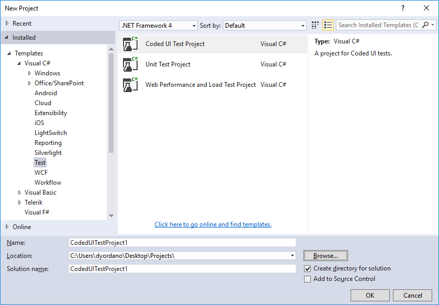Click the template tree scrollbar thumb

point(111,103)
